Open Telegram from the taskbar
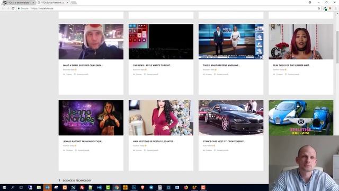339x191 pixels. click(x=151, y=187)
